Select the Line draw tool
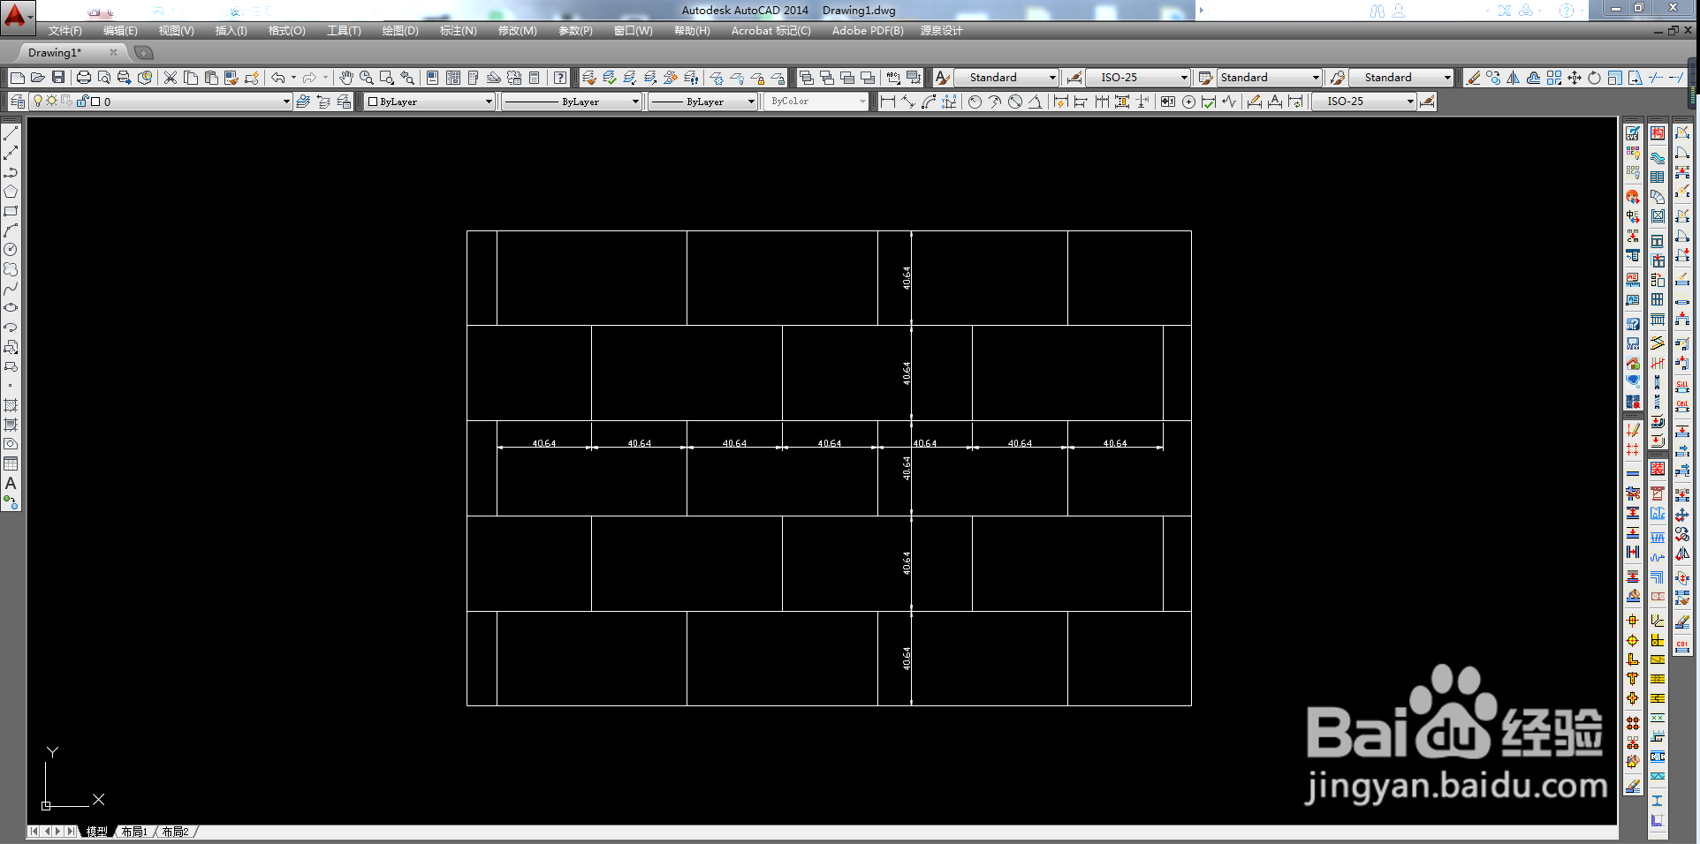The width and height of the screenshot is (1700, 844). click(11, 133)
